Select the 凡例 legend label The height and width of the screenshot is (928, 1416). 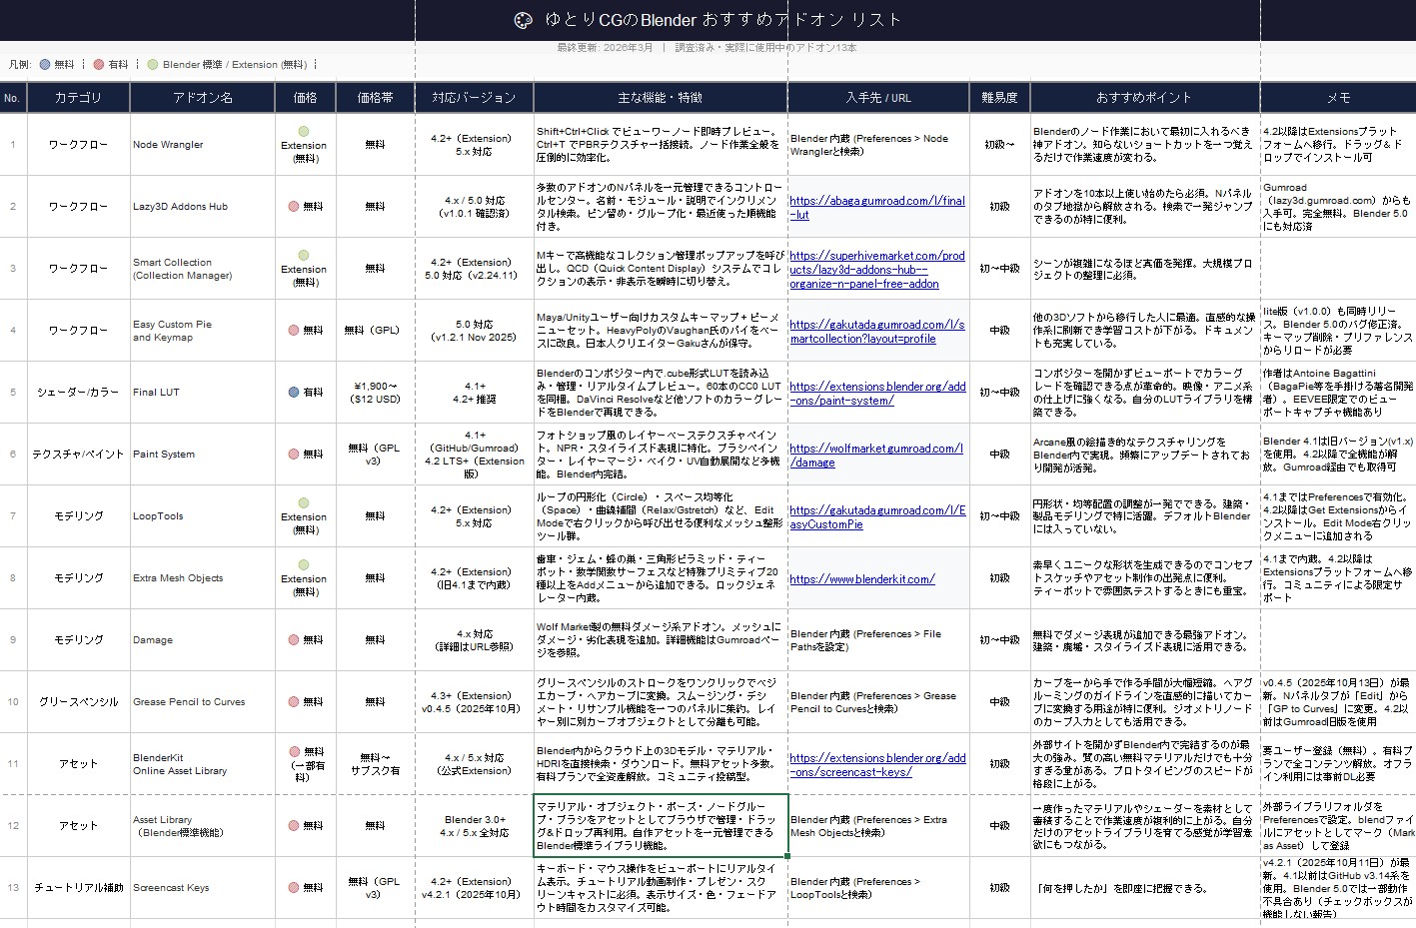20,64
